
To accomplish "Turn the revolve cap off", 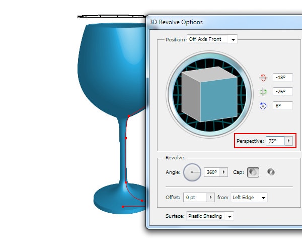I will (271, 172).
